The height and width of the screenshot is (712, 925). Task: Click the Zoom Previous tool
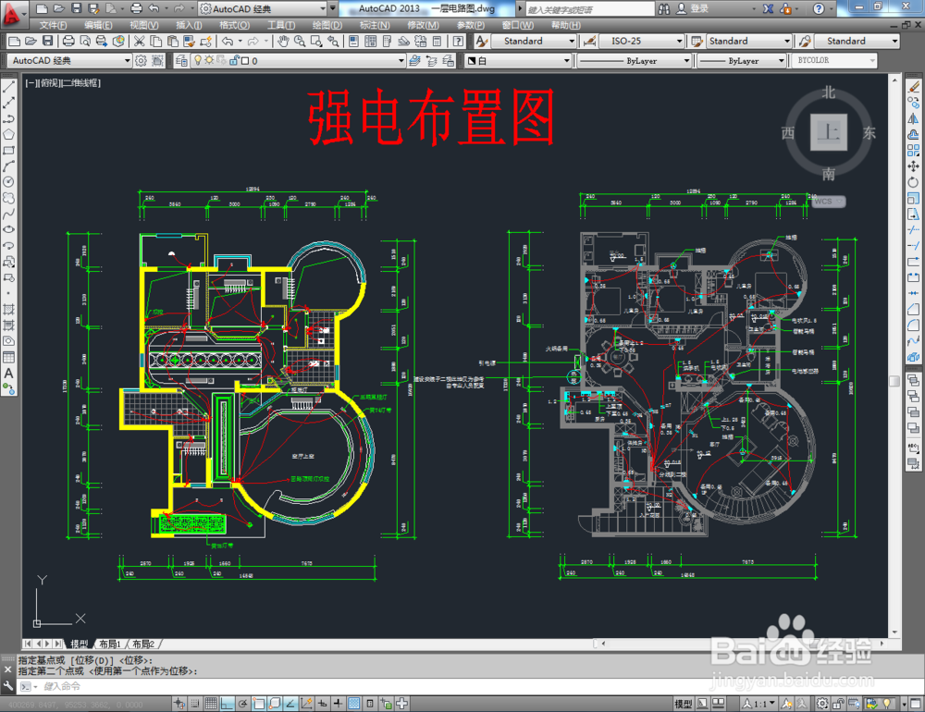333,41
